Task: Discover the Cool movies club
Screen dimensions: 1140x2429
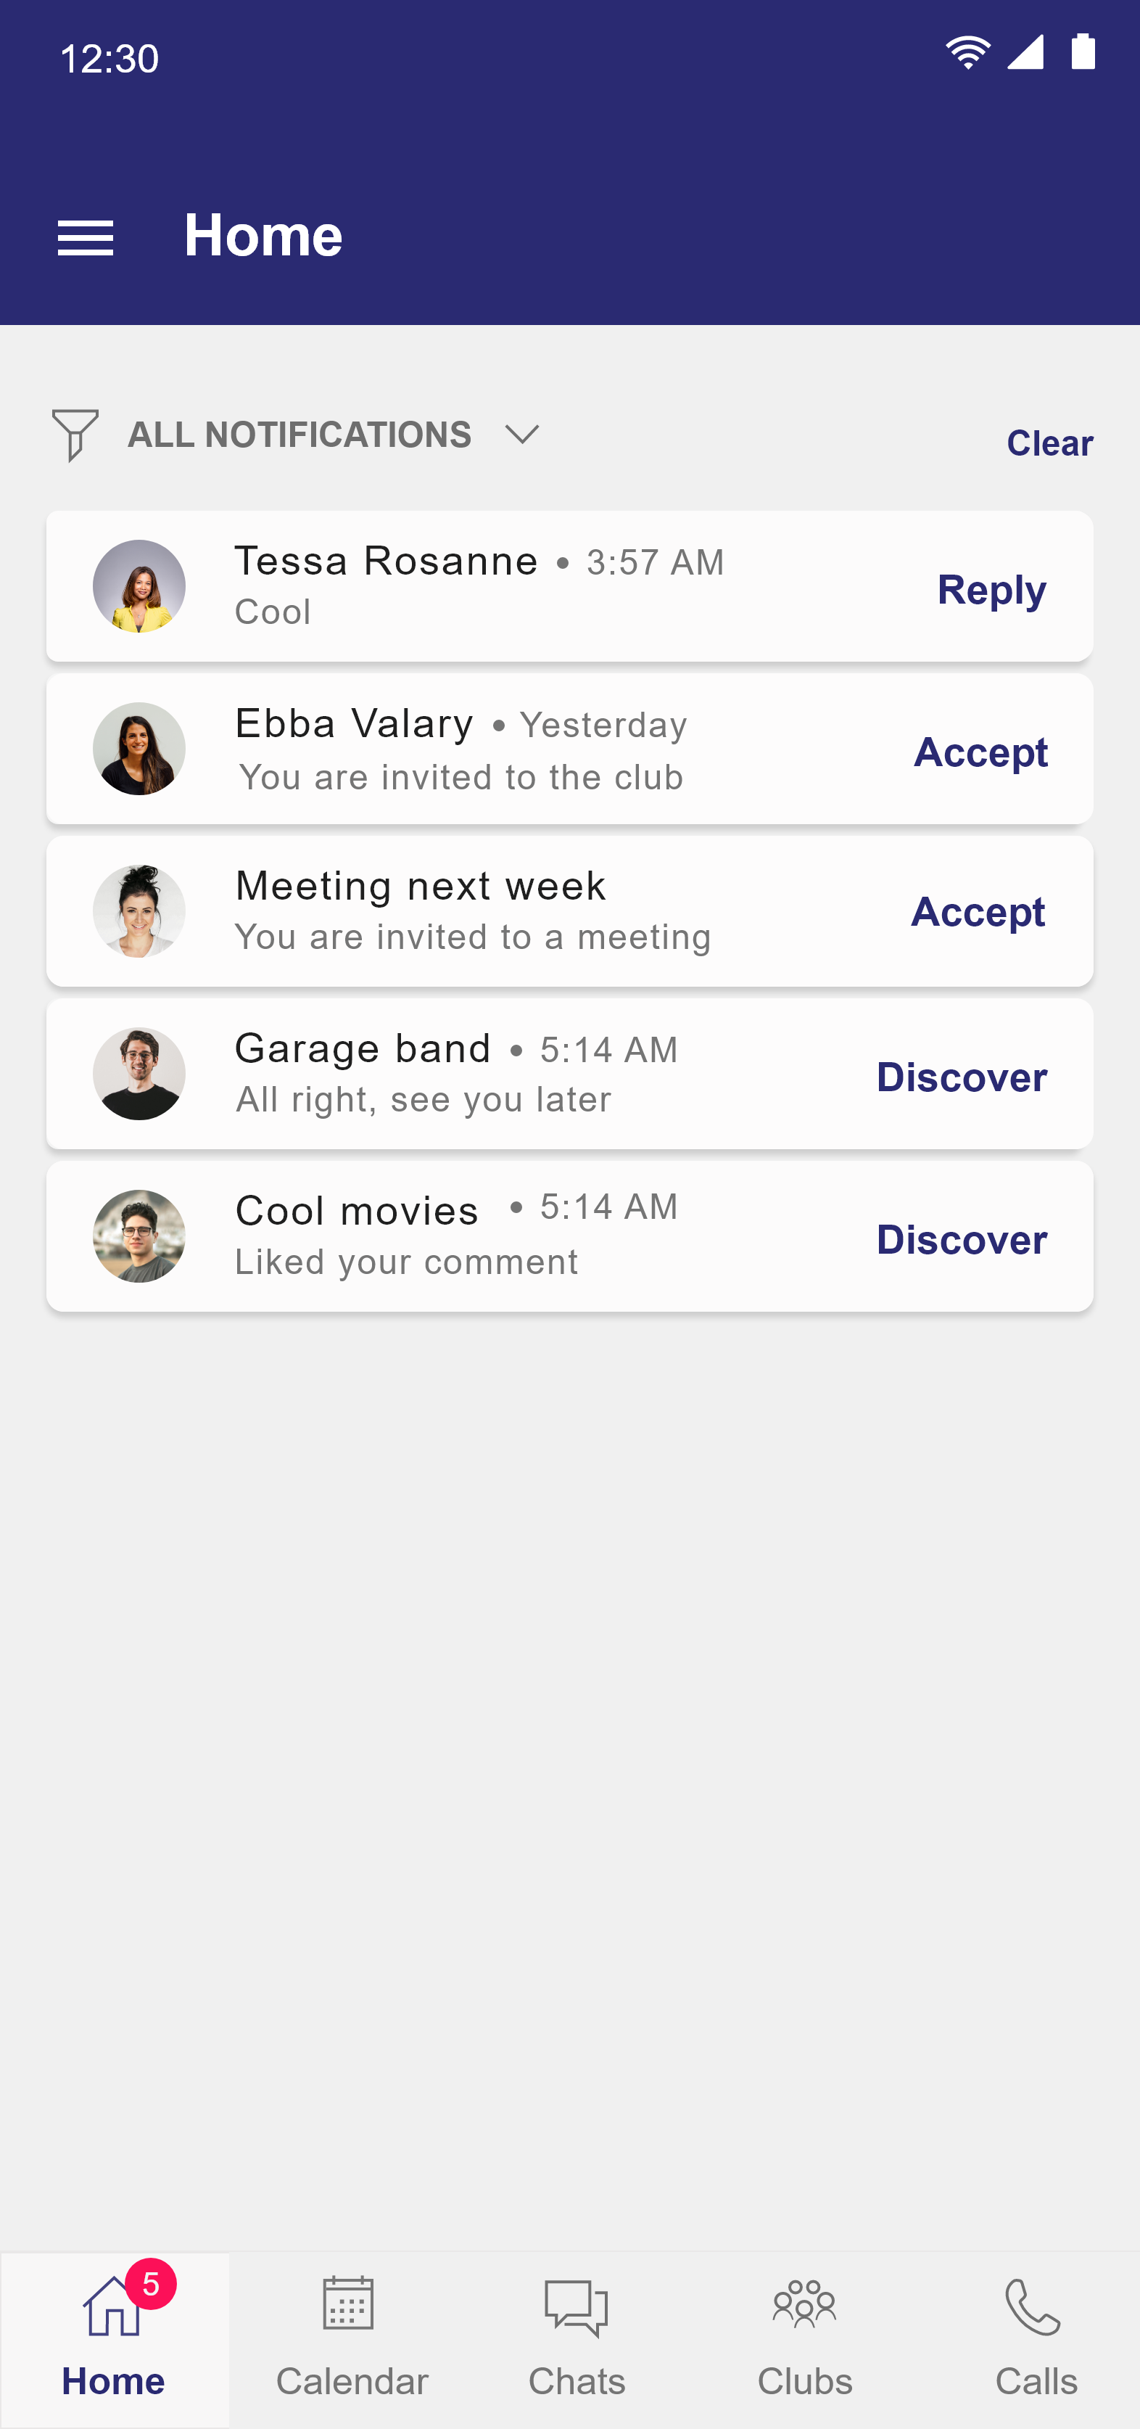Action: (961, 1239)
